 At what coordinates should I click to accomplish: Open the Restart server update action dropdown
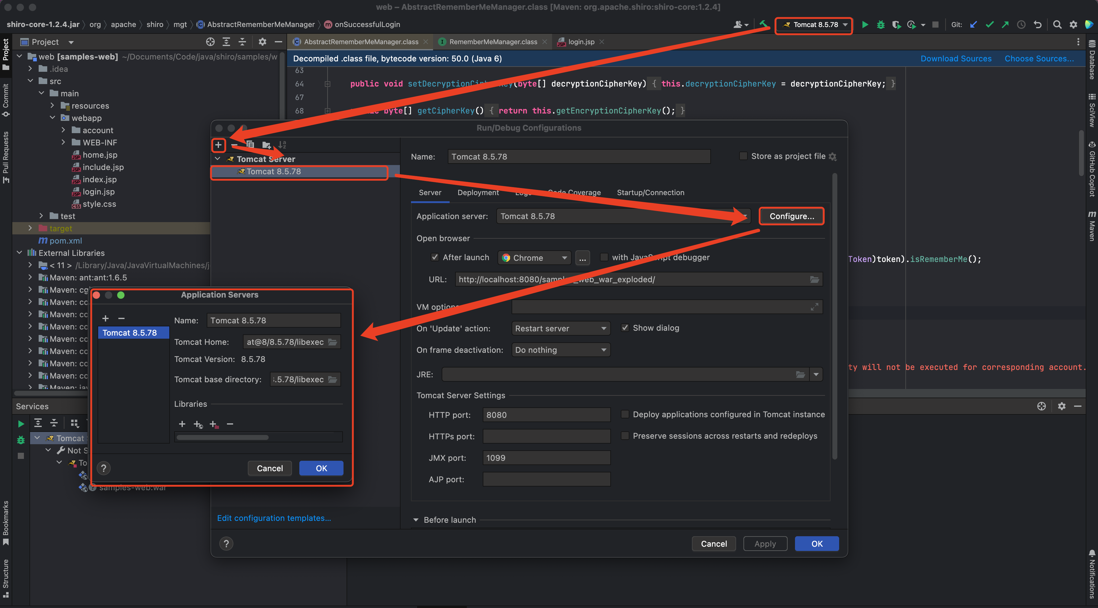[x=560, y=328]
